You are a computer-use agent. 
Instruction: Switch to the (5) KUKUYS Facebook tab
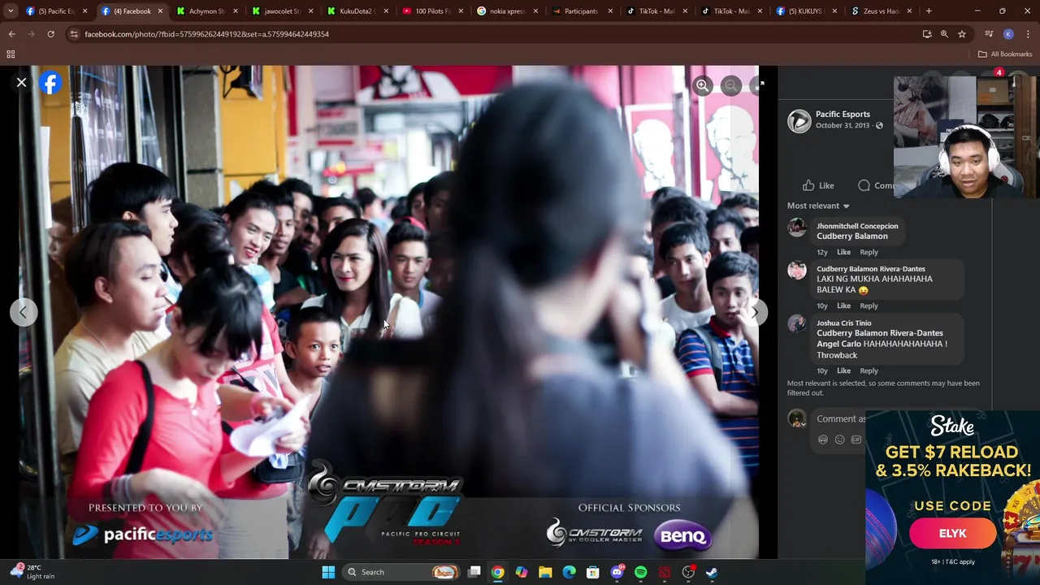click(x=805, y=11)
